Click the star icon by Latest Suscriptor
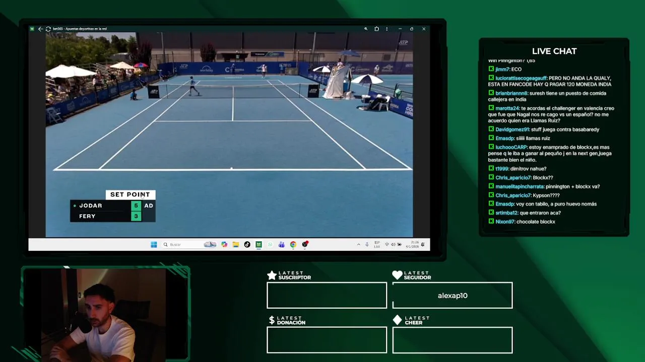The width and height of the screenshot is (645, 362). pos(272,275)
